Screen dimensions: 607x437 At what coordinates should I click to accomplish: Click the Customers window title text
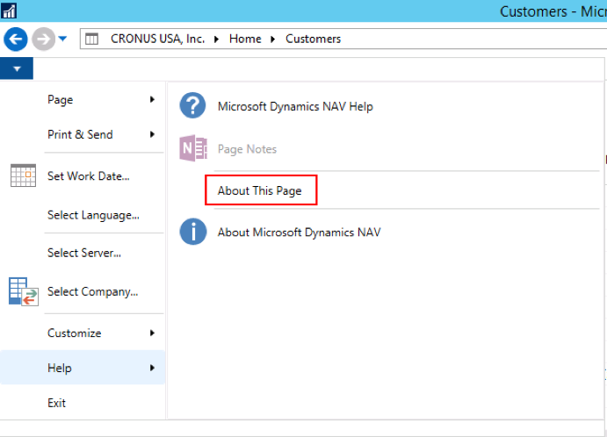tap(553, 11)
